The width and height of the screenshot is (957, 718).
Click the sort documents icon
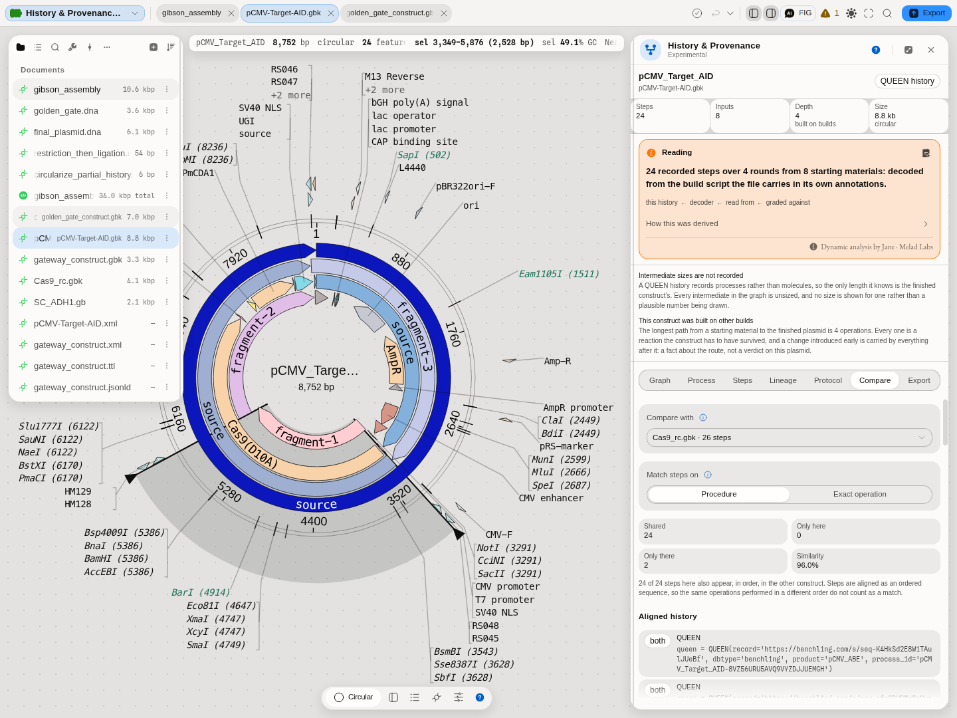(171, 47)
